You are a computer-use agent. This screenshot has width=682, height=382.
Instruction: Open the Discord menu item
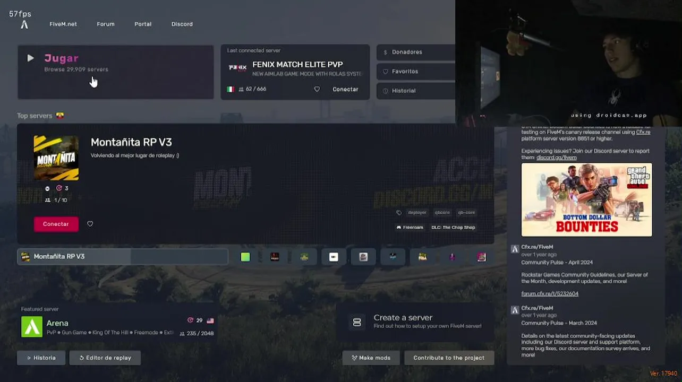point(182,24)
